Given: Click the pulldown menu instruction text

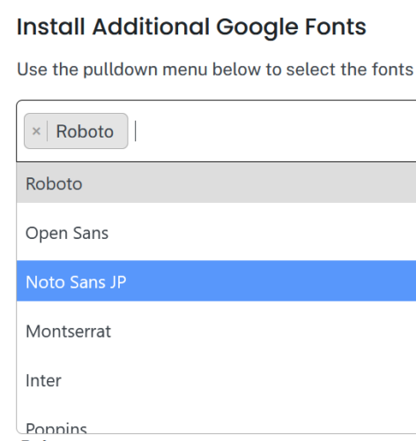Looking at the screenshot, I should (x=216, y=70).
